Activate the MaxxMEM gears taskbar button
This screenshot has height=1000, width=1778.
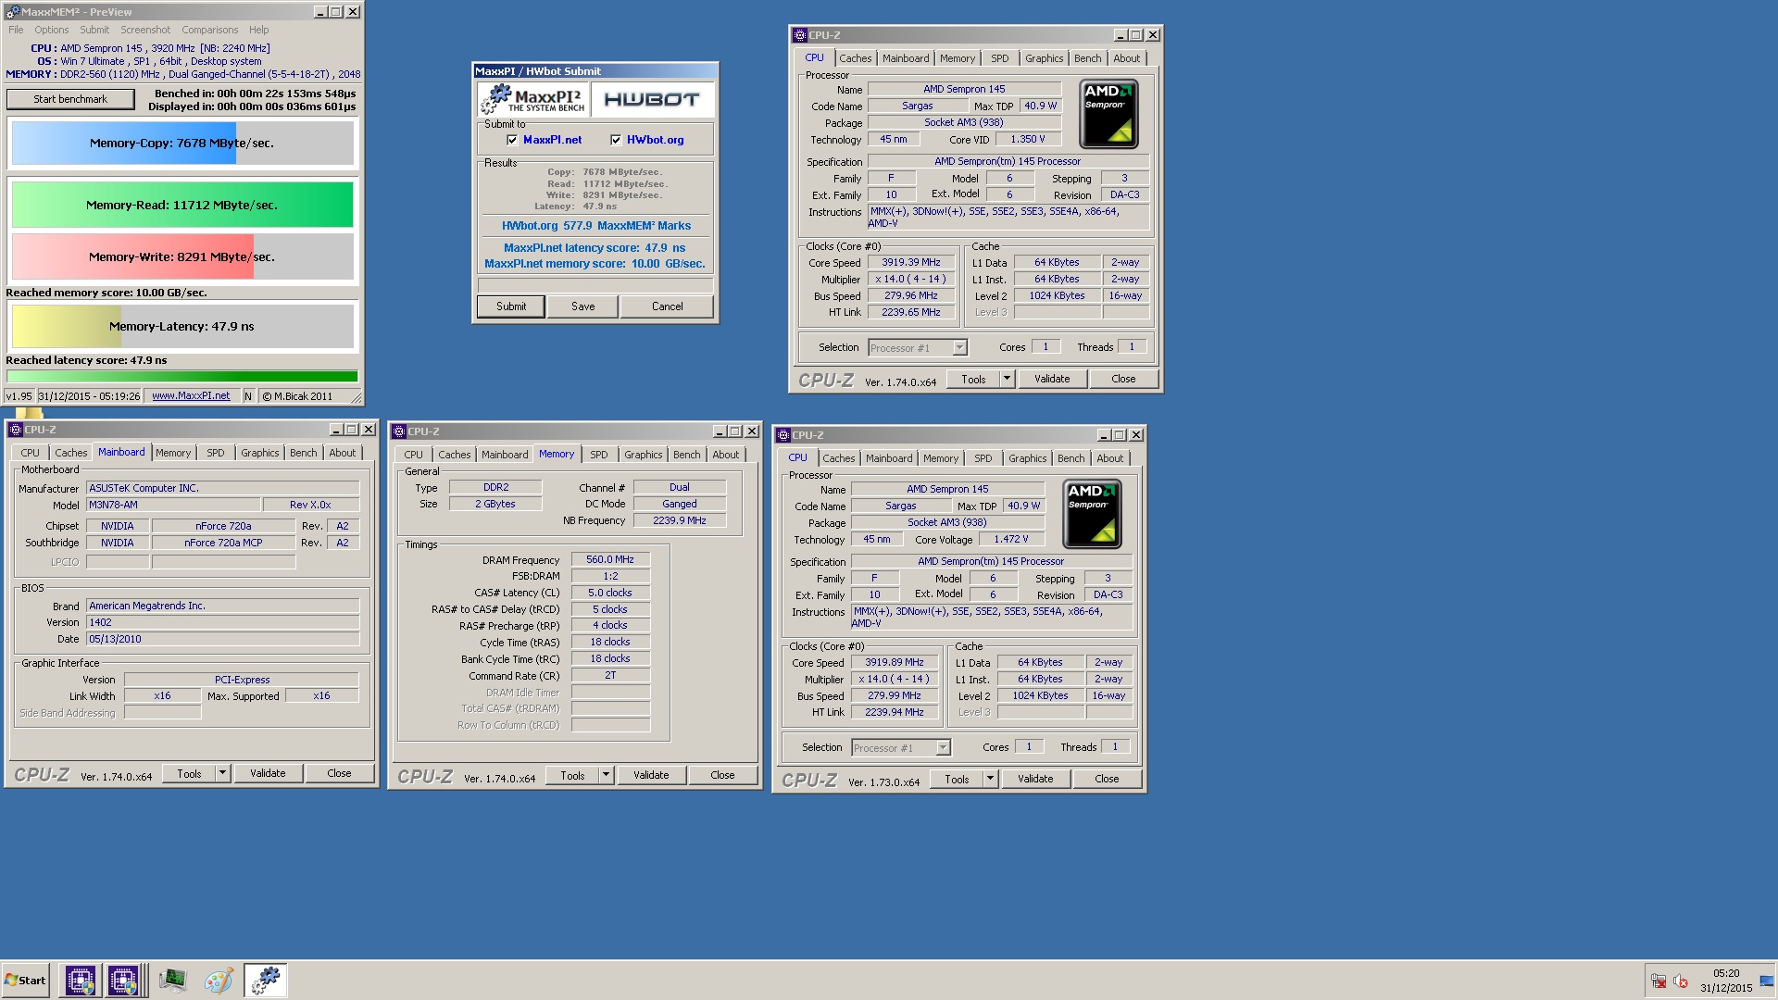(266, 981)
